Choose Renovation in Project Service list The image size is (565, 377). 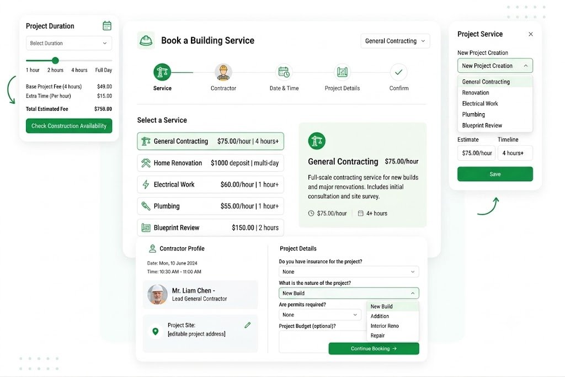[x=495, y=93]
